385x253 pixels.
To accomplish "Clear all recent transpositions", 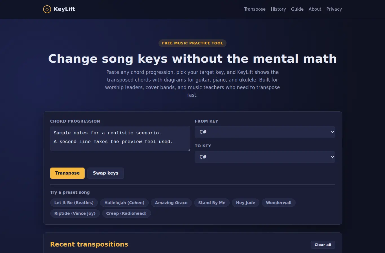I will (x=323, y=245).
